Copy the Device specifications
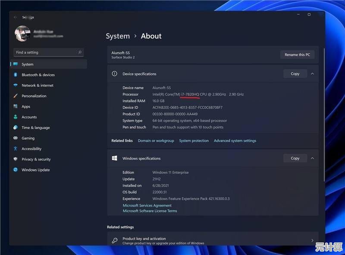Screen dimensions: 345x255 point(295,73)
